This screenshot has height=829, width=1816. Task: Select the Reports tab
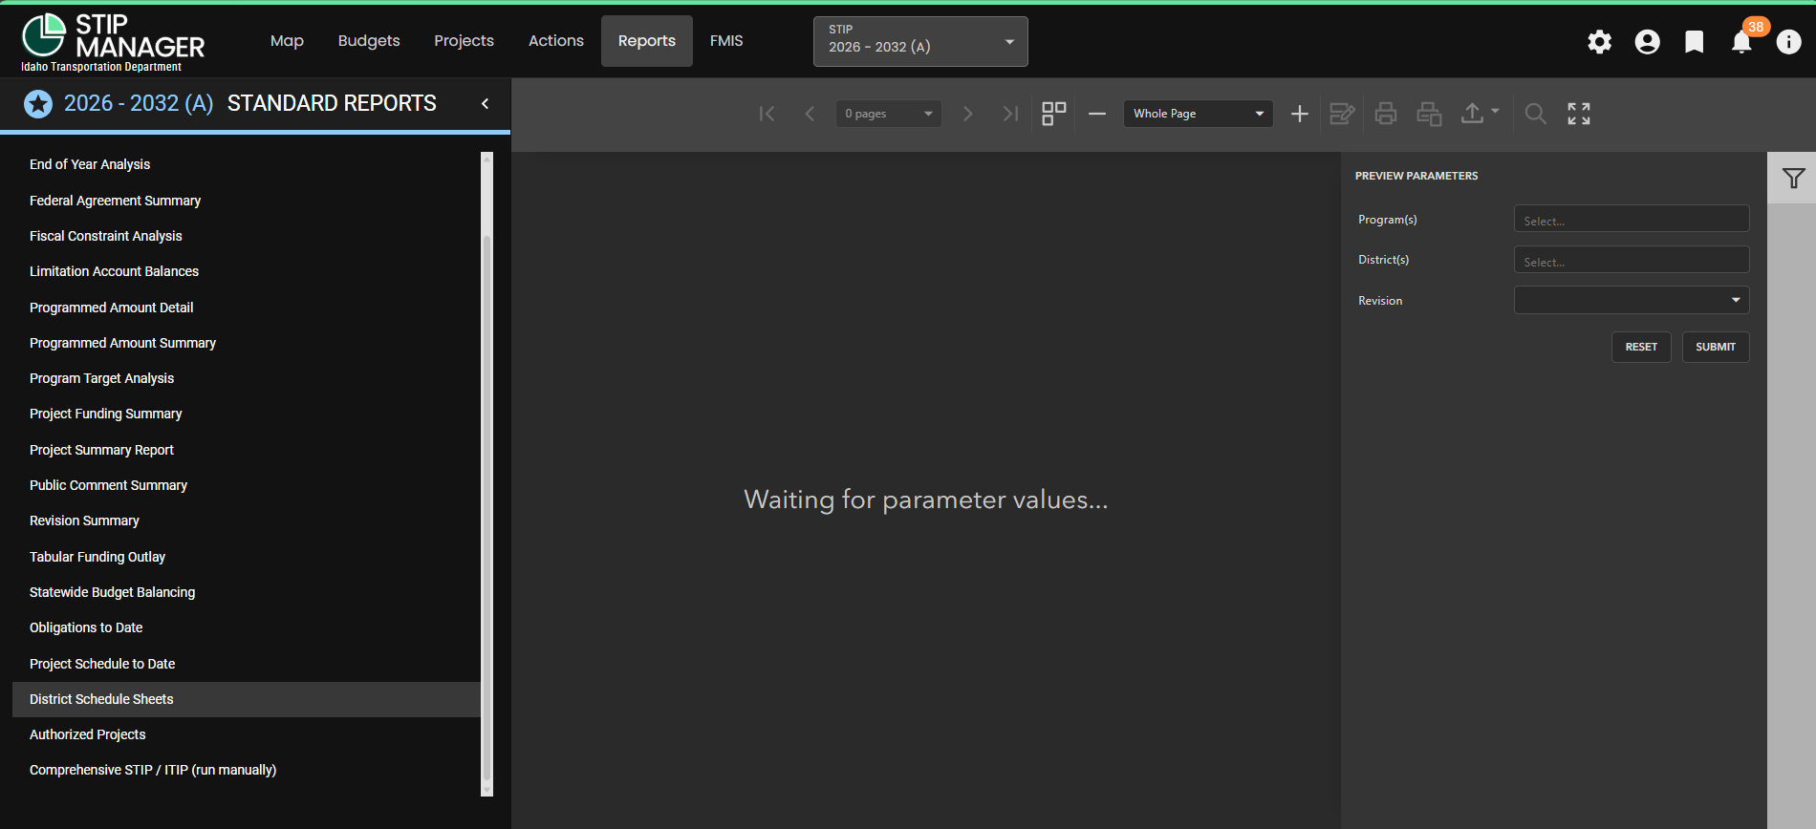pyautogui.click(x=647, y=41)
